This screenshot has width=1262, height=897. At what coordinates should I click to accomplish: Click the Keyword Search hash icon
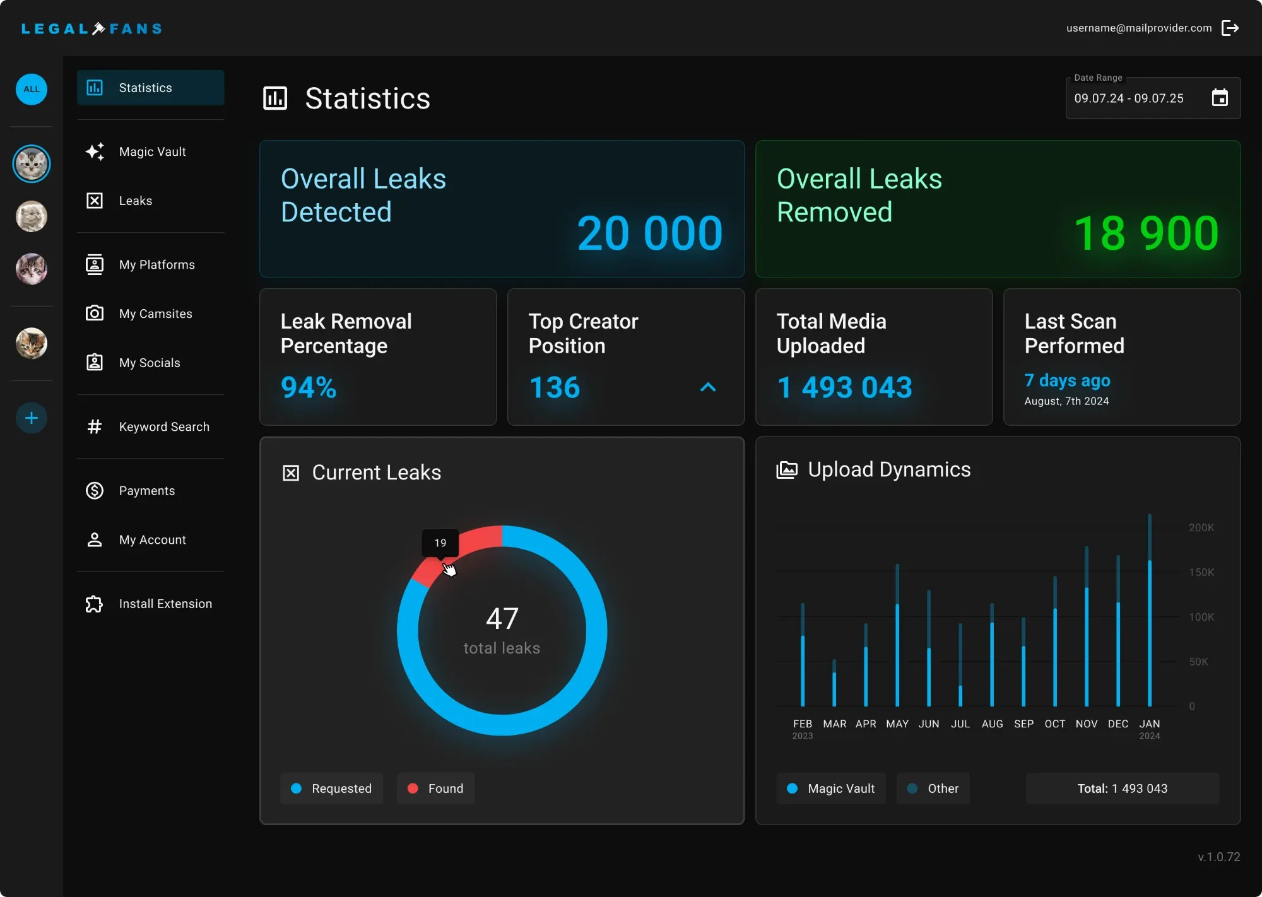click(95, 426)
